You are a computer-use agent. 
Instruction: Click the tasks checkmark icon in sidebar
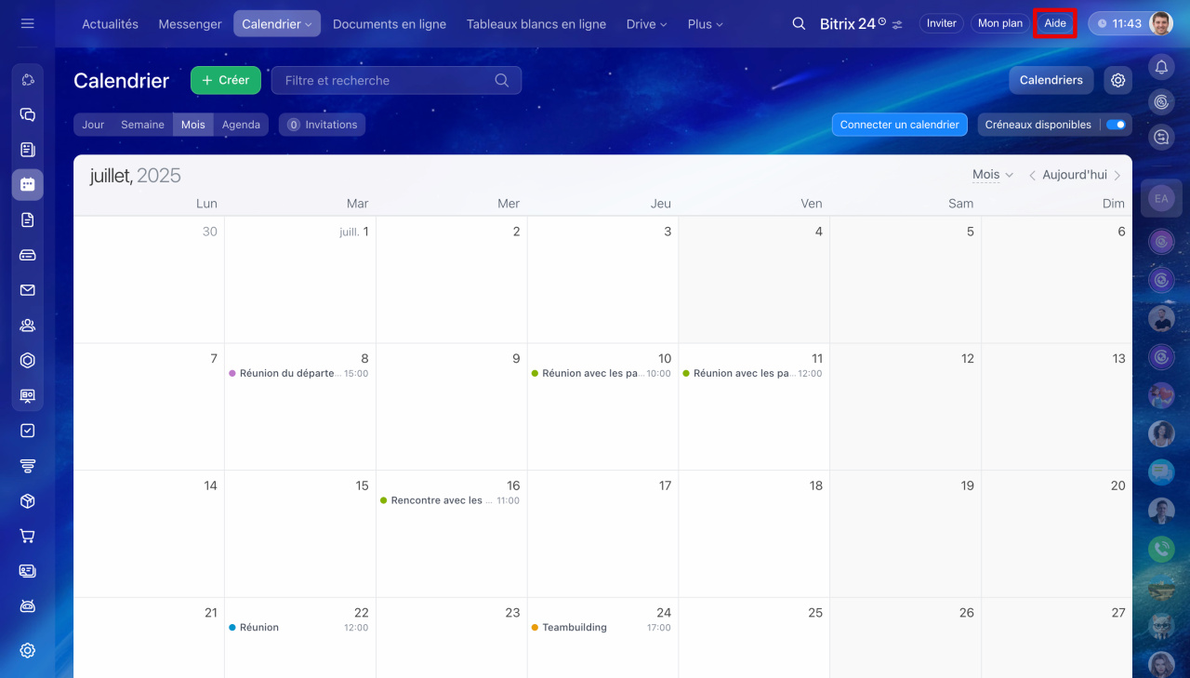tap(27, 431)
